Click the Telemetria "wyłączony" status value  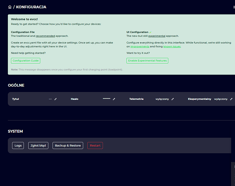tap(162, 99)
